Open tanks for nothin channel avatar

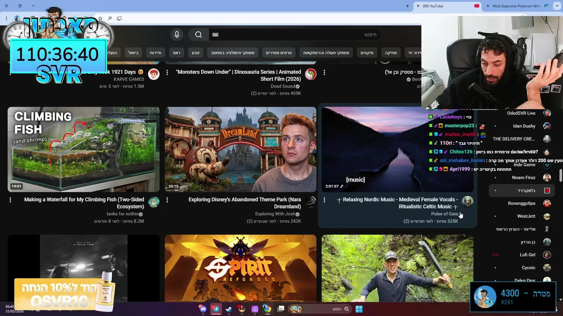tap(154, 201)
